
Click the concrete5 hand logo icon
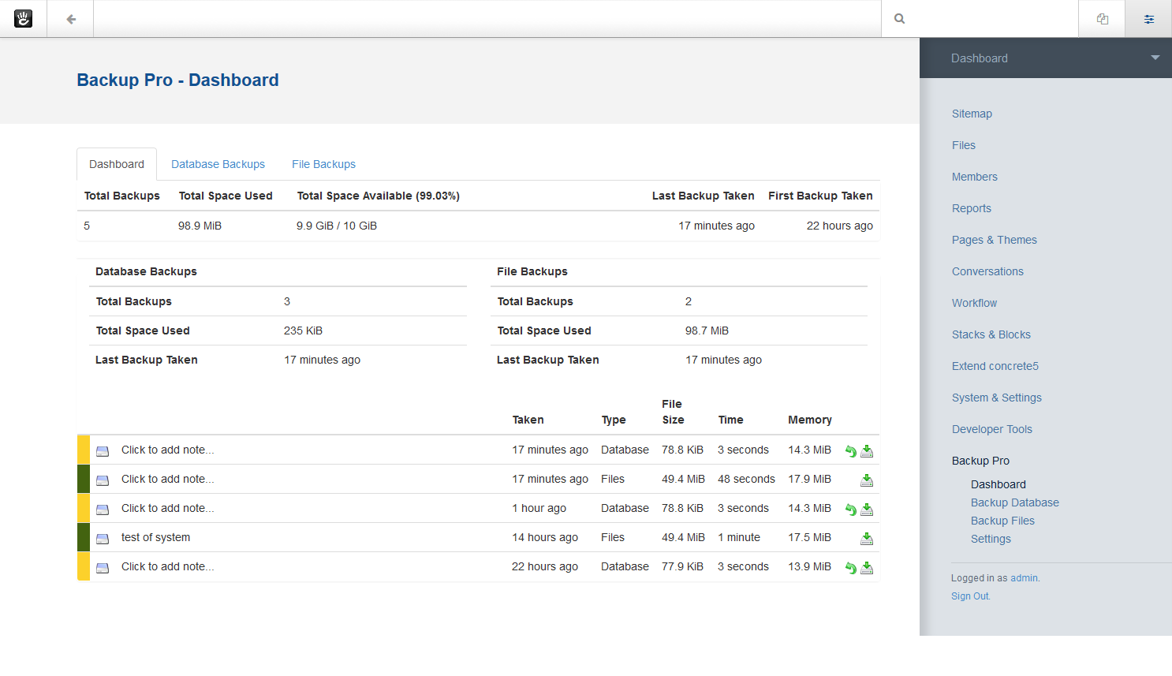[x=24, y=19]
